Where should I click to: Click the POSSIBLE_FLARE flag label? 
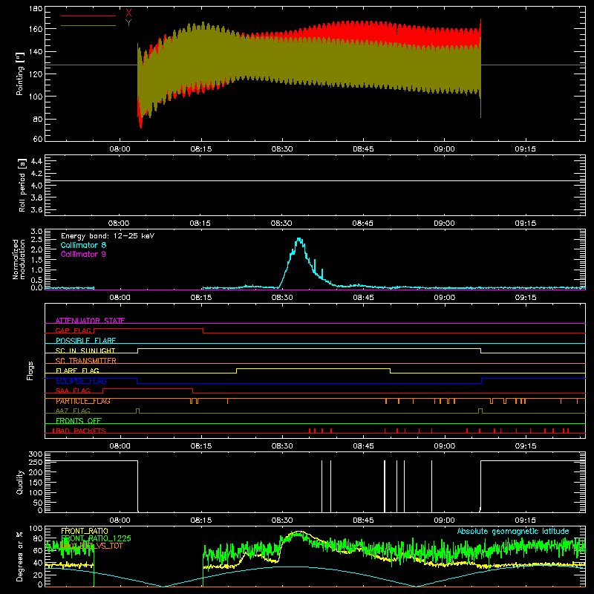point(85,341)
